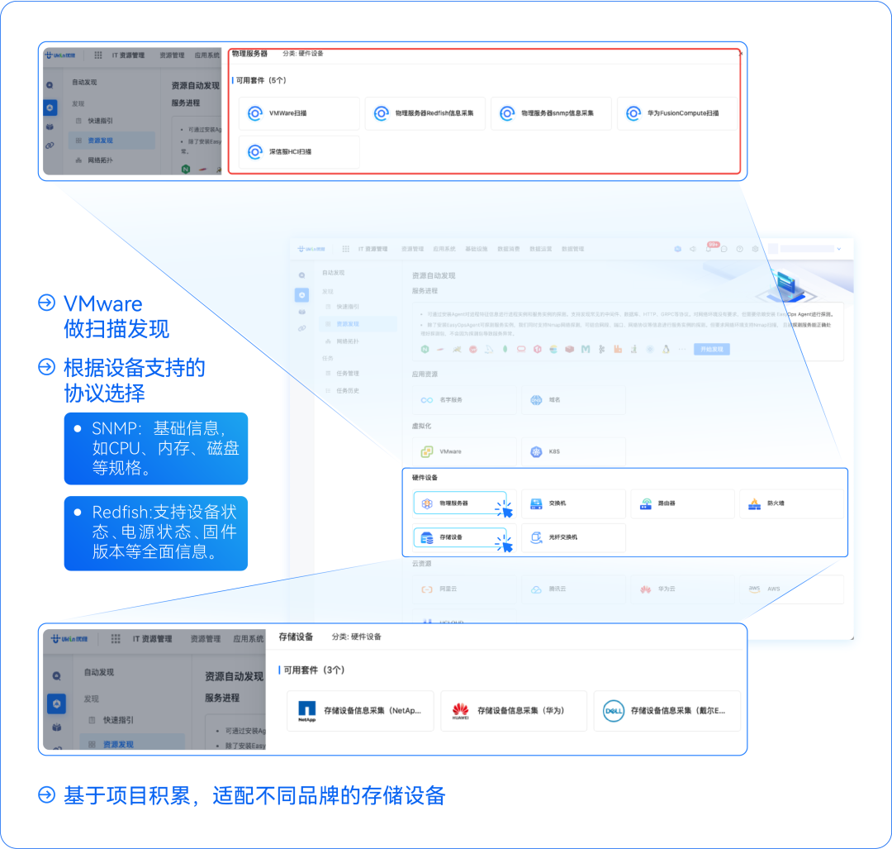Open 存储设备信息采集（NetApp）kit card
892x849 pixels.
(360, 711)
